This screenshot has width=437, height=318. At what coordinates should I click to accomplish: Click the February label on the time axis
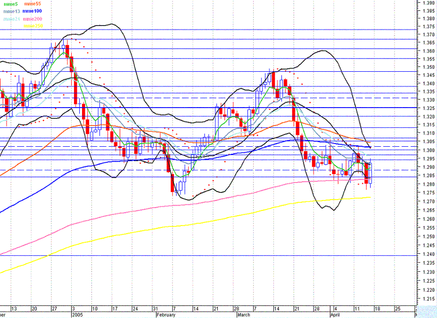tap(166, 315)
